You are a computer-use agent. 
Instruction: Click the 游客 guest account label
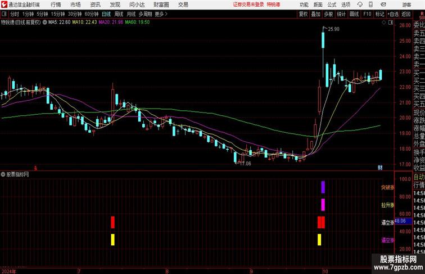coord(406,5)
